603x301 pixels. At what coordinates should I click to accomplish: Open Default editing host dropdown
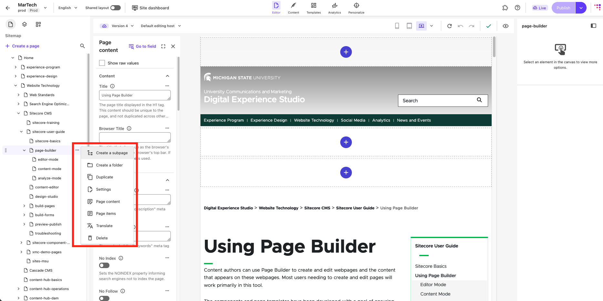pyautogui.click(x=161, y=26)
